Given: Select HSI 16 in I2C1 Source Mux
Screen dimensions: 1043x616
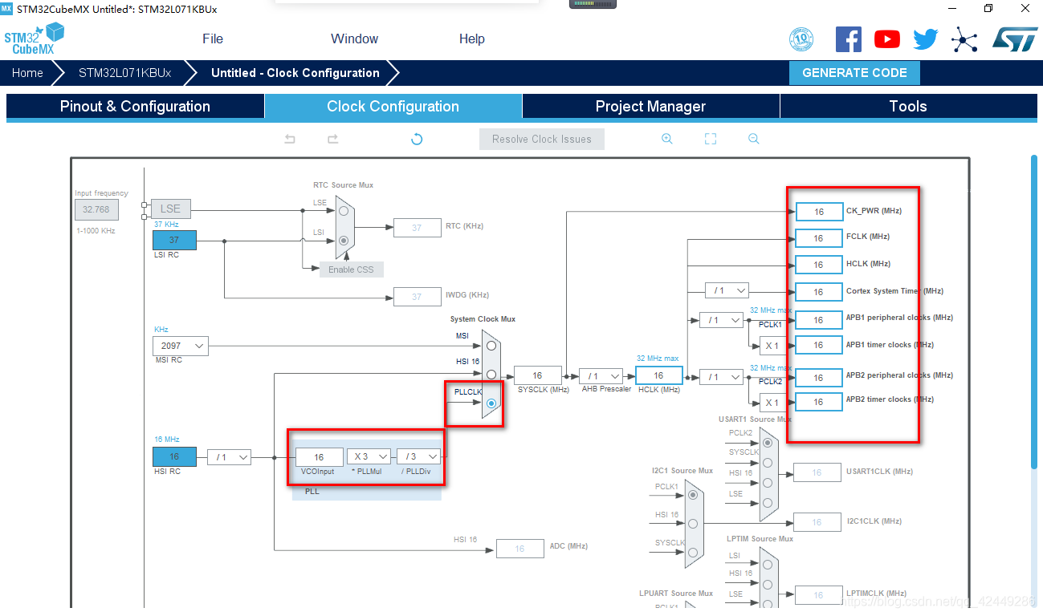Looking at the screenshot, I should 693,523.
